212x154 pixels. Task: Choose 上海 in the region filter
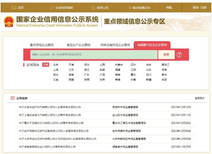point(56,70)
